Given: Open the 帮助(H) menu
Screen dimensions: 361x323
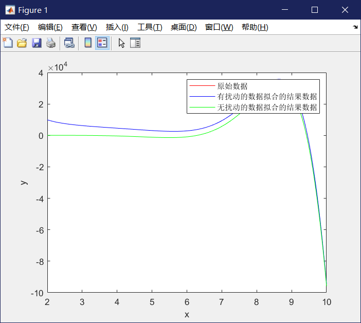Looking at the screenshot, I should [255, 27].
